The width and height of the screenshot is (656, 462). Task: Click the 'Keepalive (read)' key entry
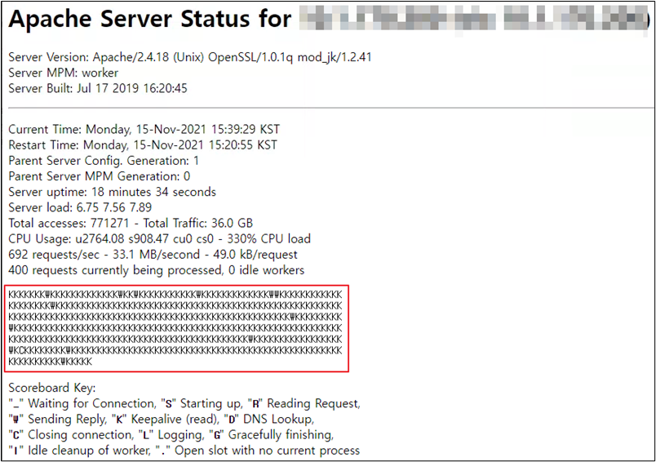coord(166,420)
